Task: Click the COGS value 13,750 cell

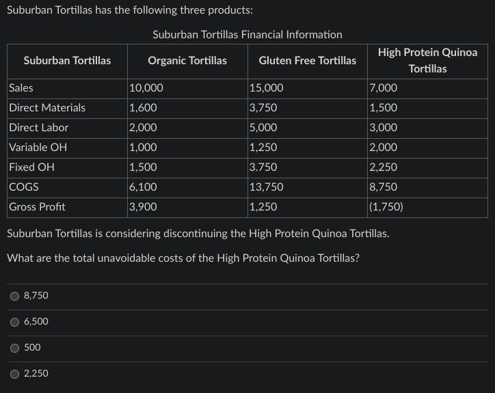Action: coord(308,188)
